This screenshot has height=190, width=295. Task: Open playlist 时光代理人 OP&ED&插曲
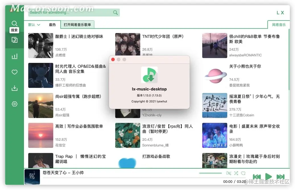81,69
